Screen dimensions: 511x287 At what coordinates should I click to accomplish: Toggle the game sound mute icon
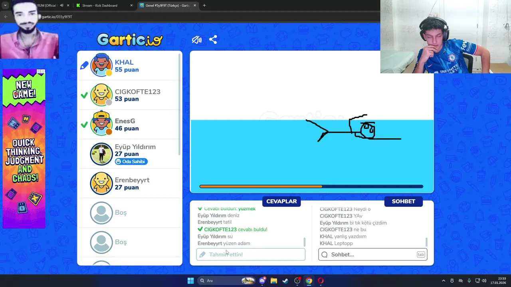point(197,40)
